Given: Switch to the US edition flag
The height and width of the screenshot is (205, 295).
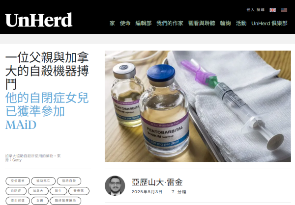Looking at the screenshot, I should pos(284,10).
